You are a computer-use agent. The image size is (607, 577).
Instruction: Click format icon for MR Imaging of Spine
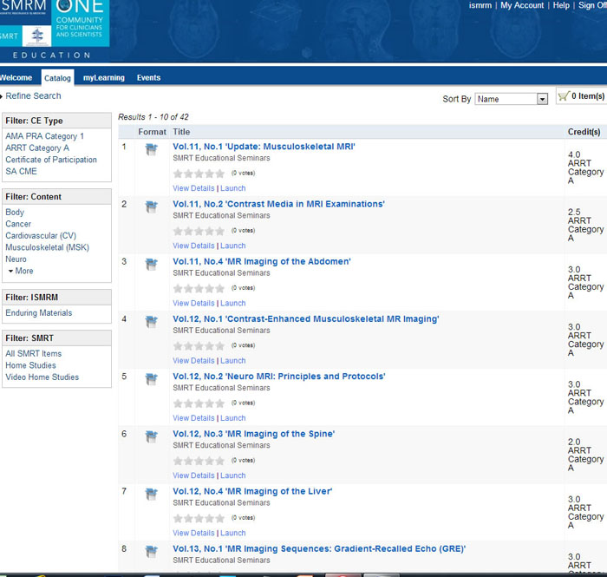[x=152, y=436]
